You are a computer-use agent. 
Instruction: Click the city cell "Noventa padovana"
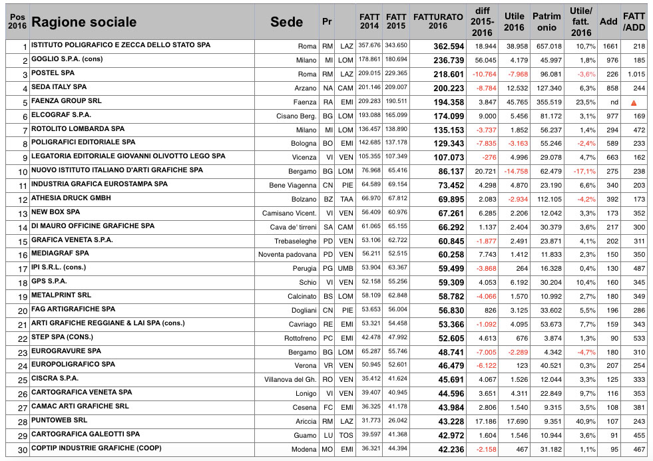pos(288,254)
